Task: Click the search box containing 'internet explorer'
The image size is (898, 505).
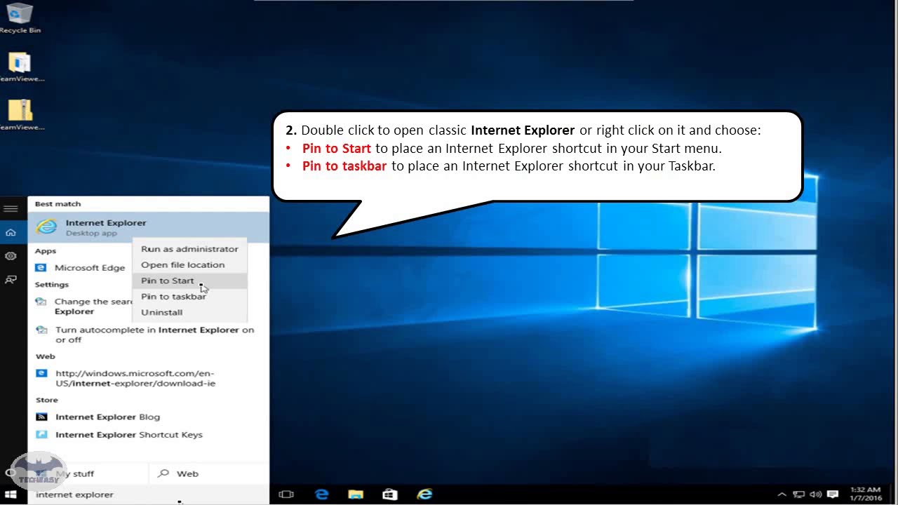Action: tap(148, 494)
